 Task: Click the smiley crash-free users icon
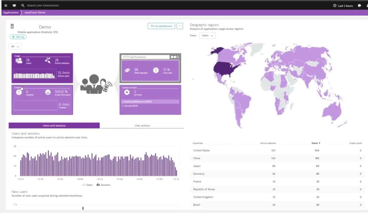pos(48,92)
